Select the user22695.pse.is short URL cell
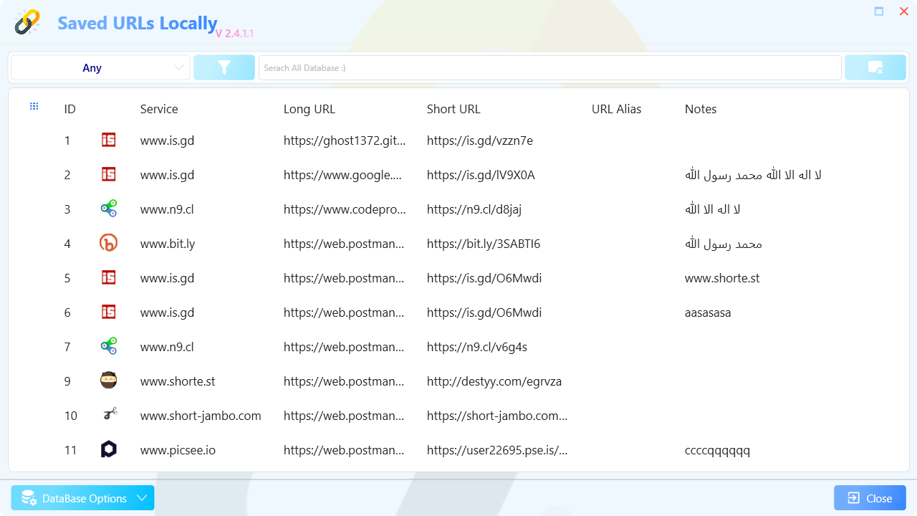 (497, 450)
